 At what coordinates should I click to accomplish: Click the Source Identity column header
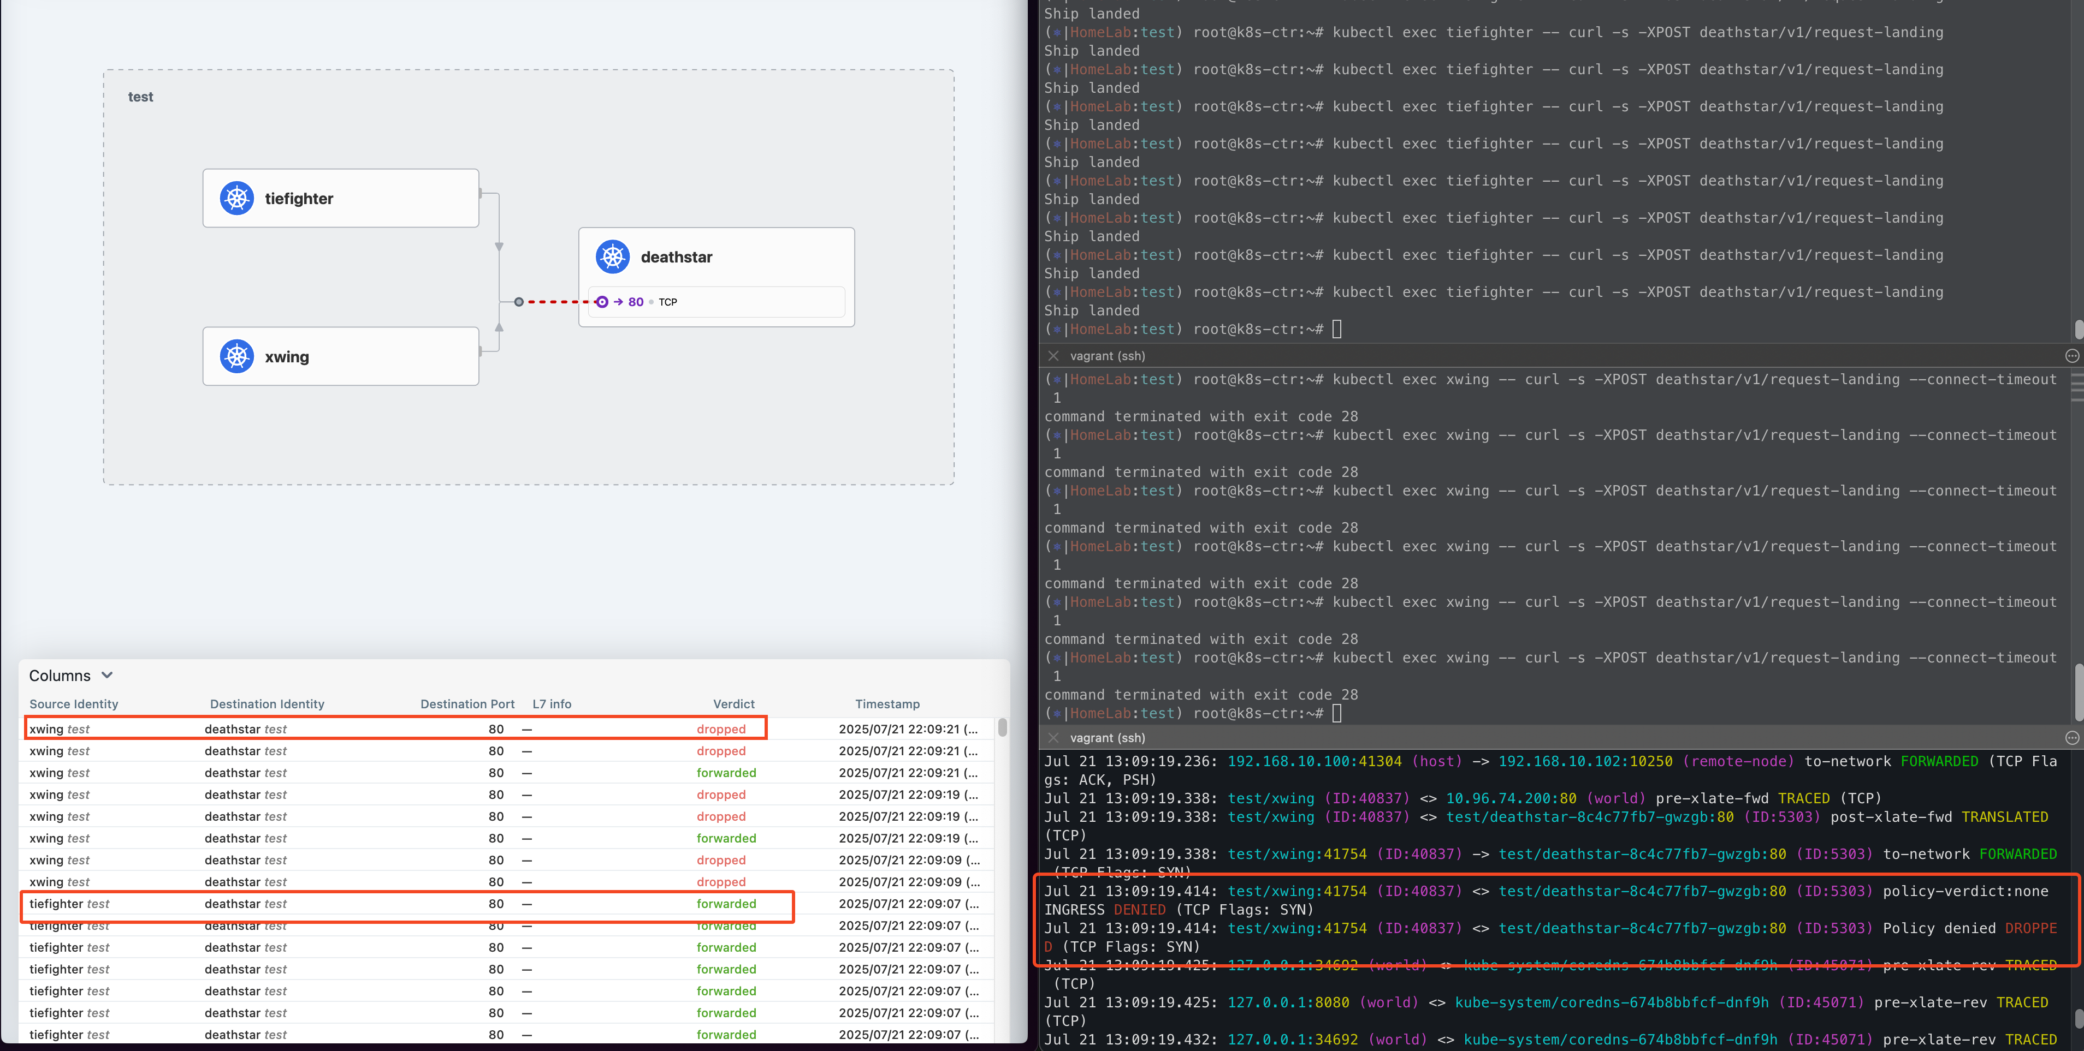pyautogui.click(x=74, y=704)
